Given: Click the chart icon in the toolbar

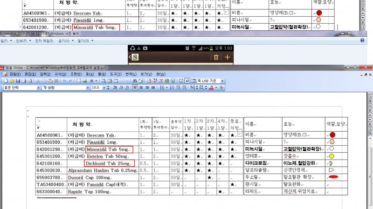Looking at the screenshot, I should coord(167,81).
